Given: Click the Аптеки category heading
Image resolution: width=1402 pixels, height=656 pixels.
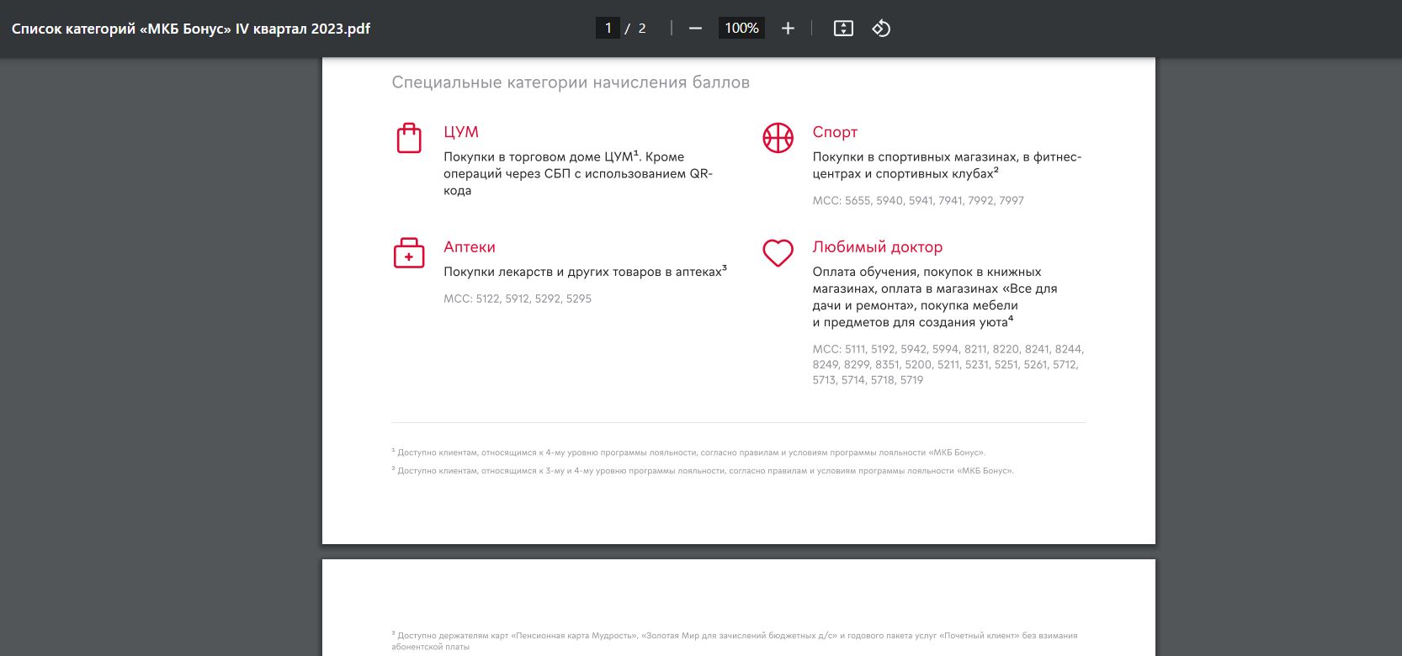Looking at the screenshot, I should click(470, 247).
